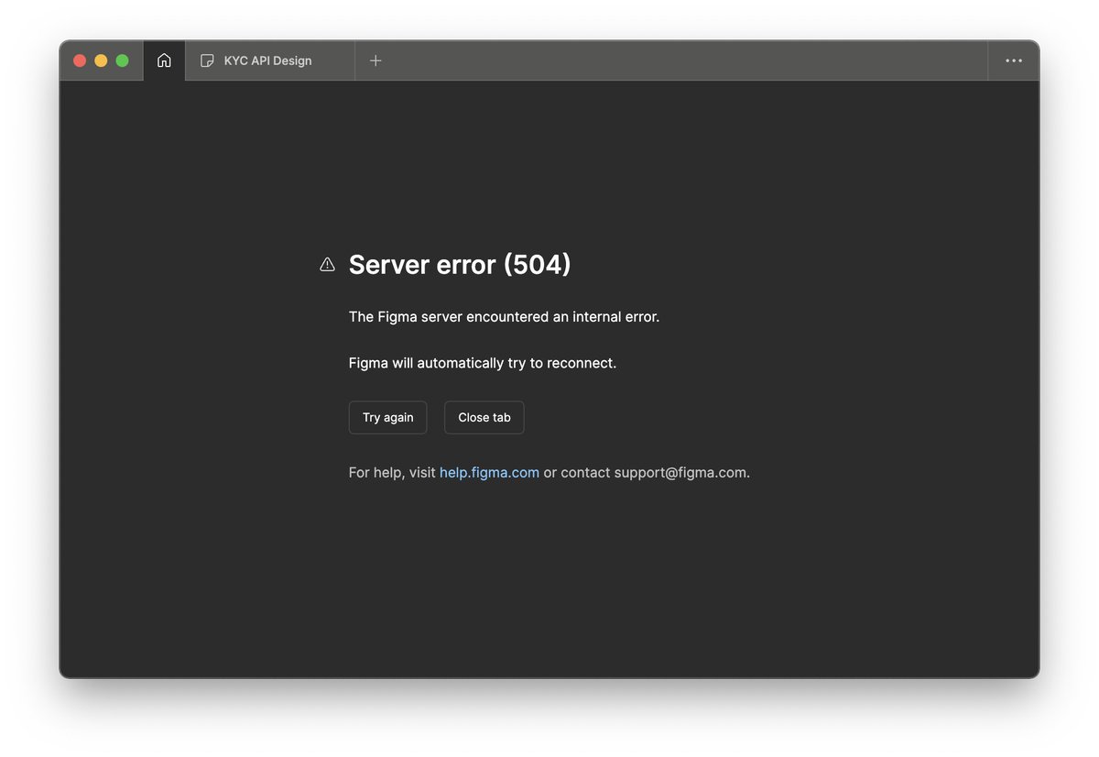Click the FigJam file icon on KYC tab
Image resolution: width=1099 pixels, height=757 pixels.
point(207,60)
